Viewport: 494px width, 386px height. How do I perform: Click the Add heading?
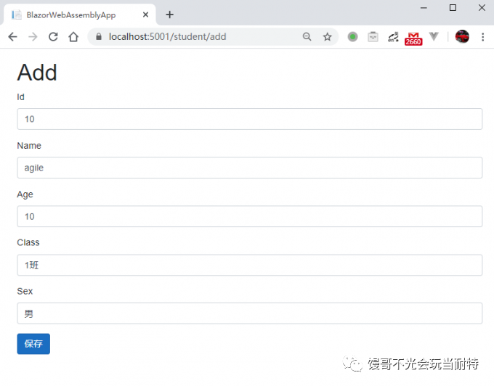(37, 73)
